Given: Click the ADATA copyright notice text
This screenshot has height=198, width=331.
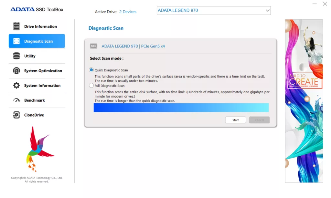Looking at the screenshot, I should click(x=37, y=180).
